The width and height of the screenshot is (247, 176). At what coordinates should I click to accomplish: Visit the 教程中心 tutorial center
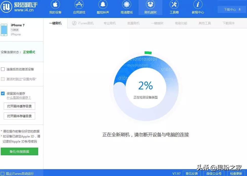tap(198, 8)
